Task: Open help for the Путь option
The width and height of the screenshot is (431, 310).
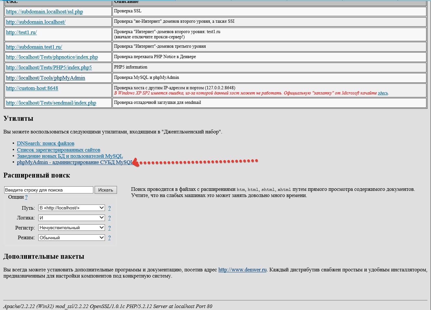Action: tap(110, 208)
